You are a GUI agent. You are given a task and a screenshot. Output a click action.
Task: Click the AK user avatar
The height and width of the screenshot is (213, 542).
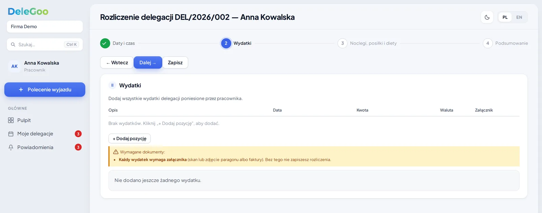tap(15, 66)
